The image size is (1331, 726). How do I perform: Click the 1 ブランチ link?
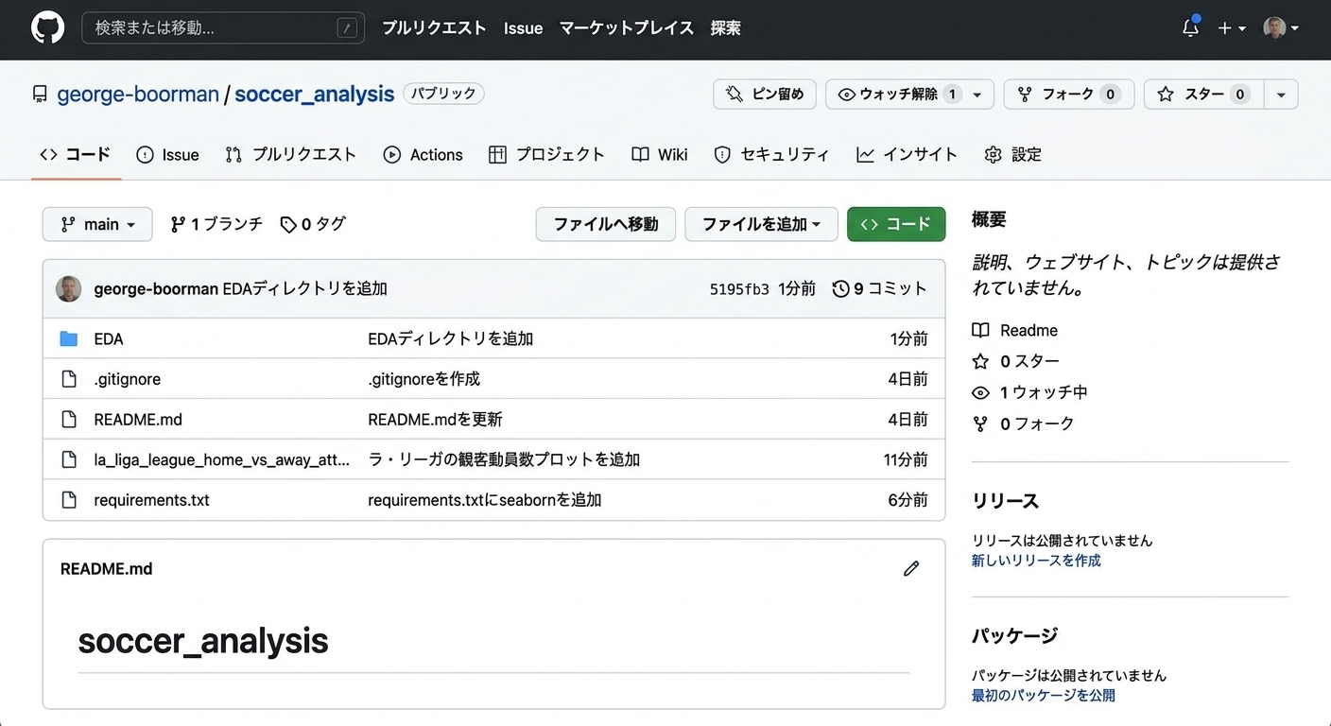216,224
